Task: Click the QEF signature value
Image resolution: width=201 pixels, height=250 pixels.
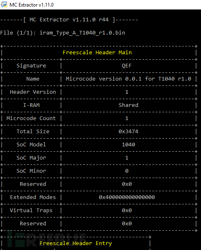Action: coord(127,66)
